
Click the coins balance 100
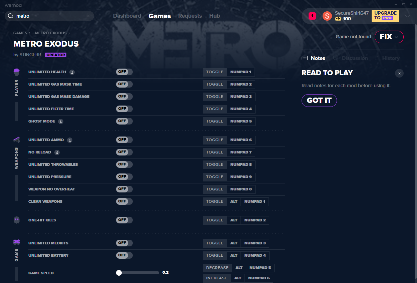[x=347, y=19]
